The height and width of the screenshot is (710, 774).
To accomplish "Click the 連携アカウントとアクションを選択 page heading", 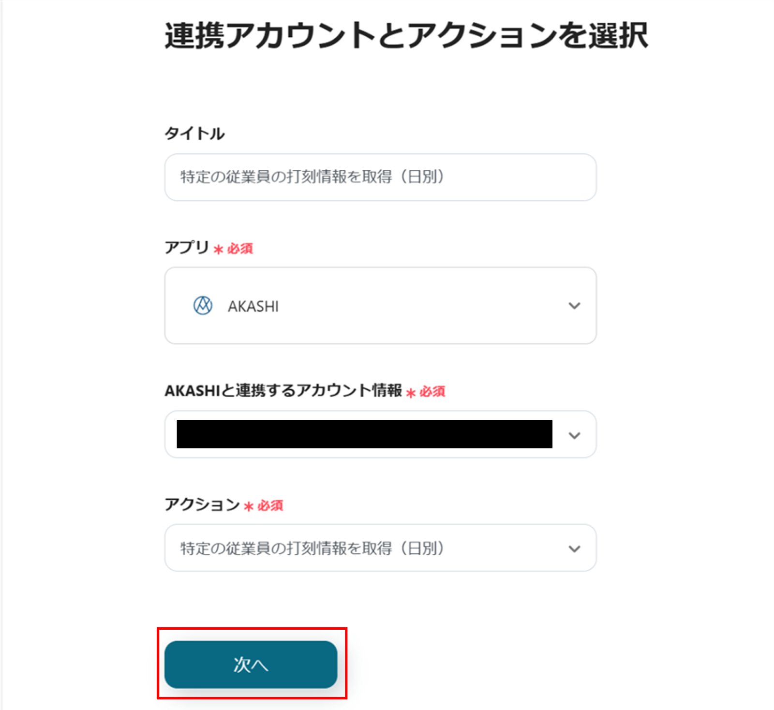I will 406,36.
